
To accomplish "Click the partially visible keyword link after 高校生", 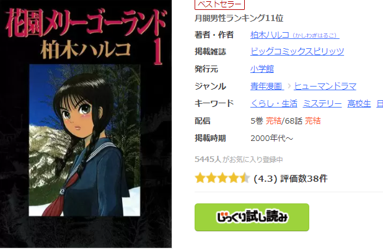I will (380, 104).
